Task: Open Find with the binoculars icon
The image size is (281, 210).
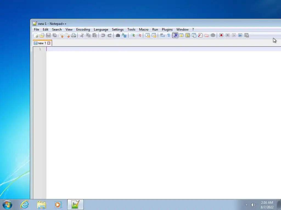Action: [118, 35]
